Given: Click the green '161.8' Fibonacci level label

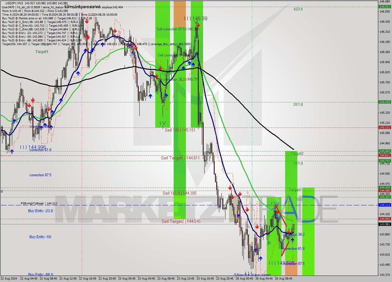Looking at the screenshot, I should point(298,163).
